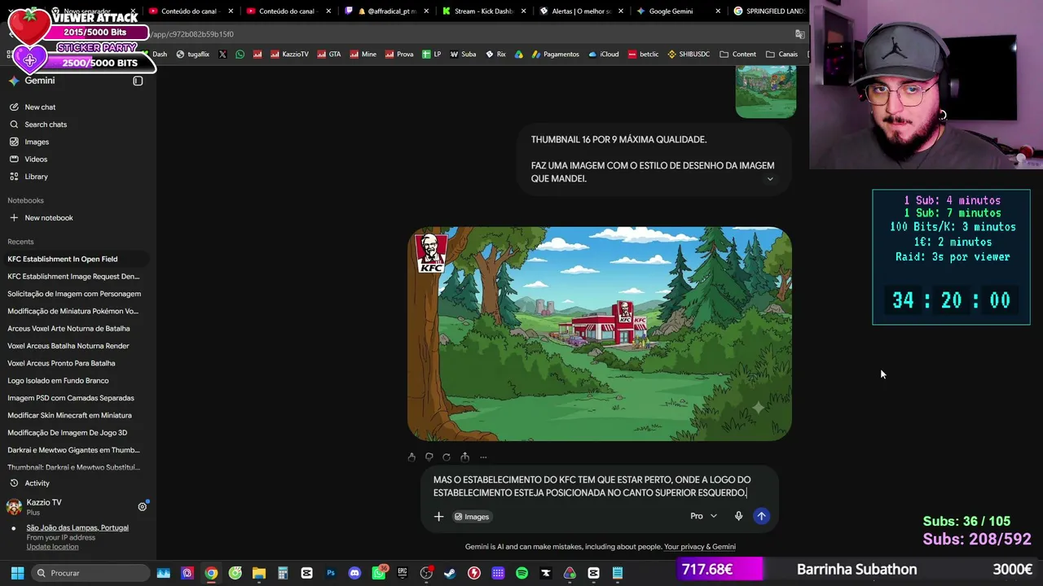The image size is (1043, 586).
Task: Open Gemini settings gear in sidebar
Action: point(142,506)
